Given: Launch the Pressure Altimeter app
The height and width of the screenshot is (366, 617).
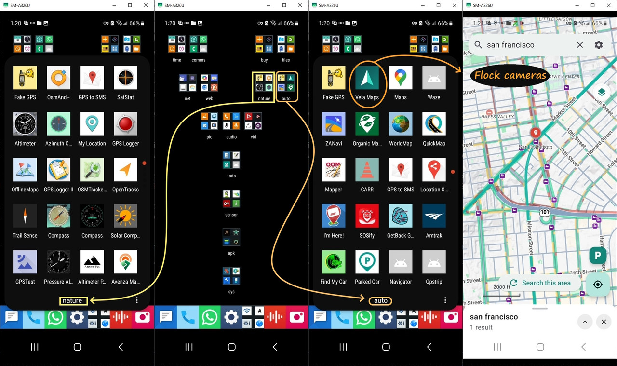Looking at the screenshot, I should click(59, 262).
